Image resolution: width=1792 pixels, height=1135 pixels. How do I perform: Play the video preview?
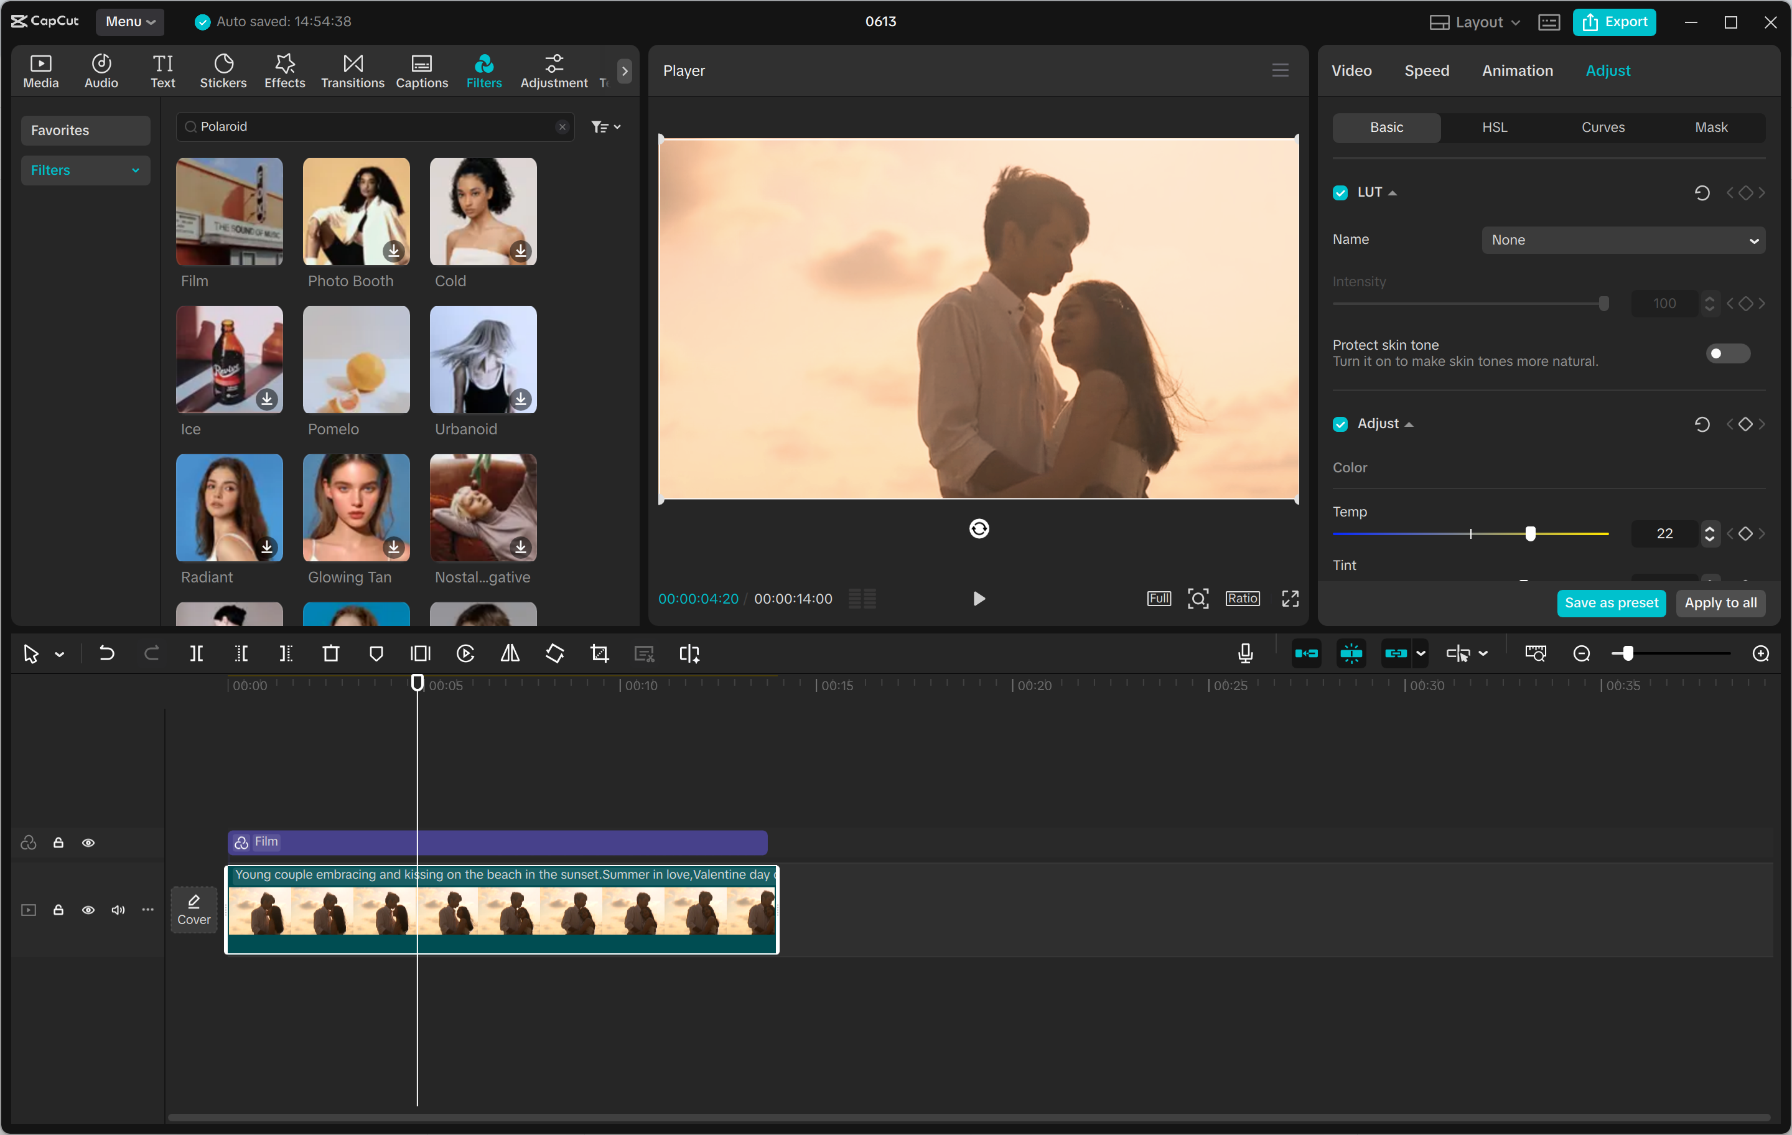979,599
